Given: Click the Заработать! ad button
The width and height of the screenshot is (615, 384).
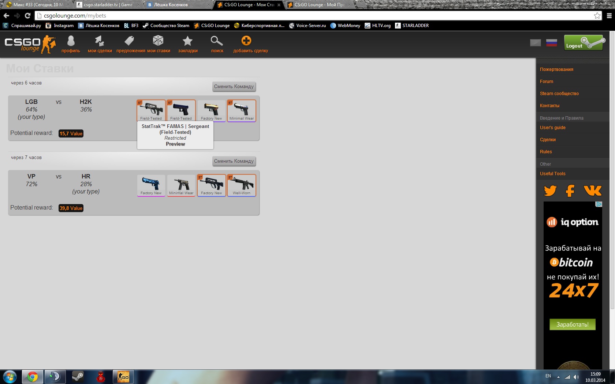Looking at the screenshot, I should click(x=573, y=324).
